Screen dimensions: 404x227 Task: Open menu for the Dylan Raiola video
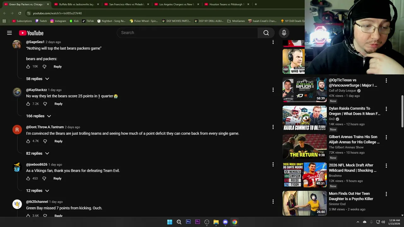point(386,109)
